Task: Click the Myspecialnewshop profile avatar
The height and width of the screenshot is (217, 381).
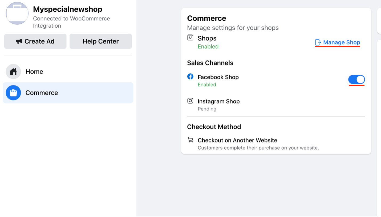Action: tap(17, 13)
